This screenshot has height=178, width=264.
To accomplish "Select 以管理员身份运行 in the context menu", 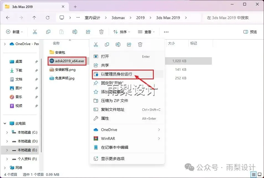I will [127, 74].
